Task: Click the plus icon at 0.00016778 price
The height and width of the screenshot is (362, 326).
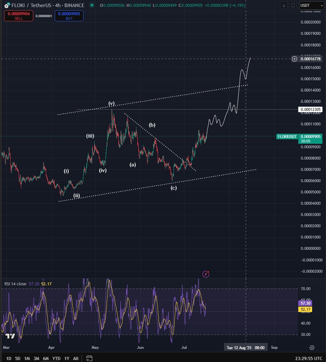Action: click(294, 59)
